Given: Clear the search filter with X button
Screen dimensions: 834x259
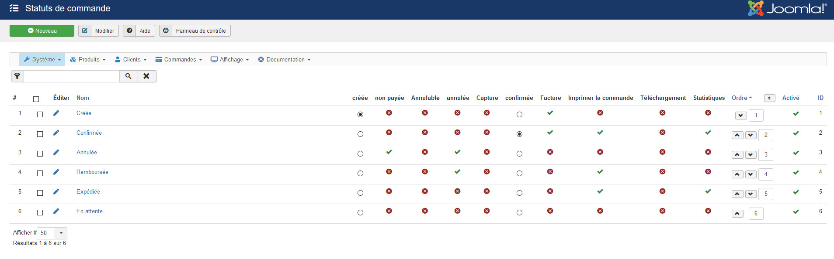Looking at the screenshot, I should (147, 76).
